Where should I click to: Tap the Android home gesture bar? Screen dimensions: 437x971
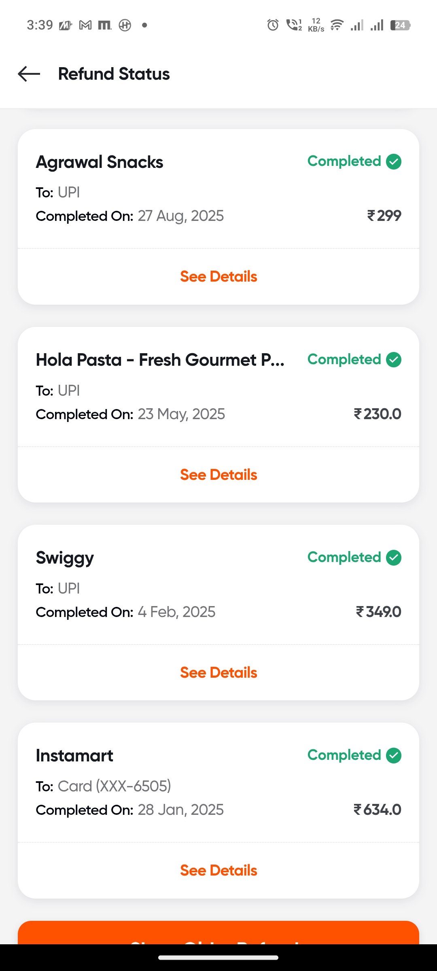218,957
